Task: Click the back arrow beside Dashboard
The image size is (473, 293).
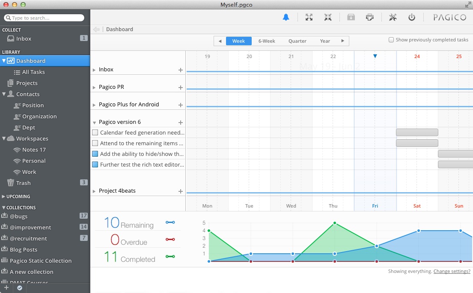Action: coord(96,29)
